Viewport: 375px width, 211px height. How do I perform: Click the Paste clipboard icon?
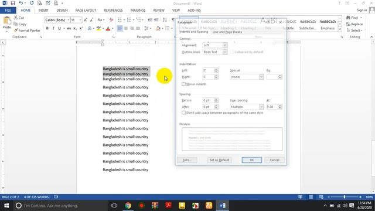6,21
